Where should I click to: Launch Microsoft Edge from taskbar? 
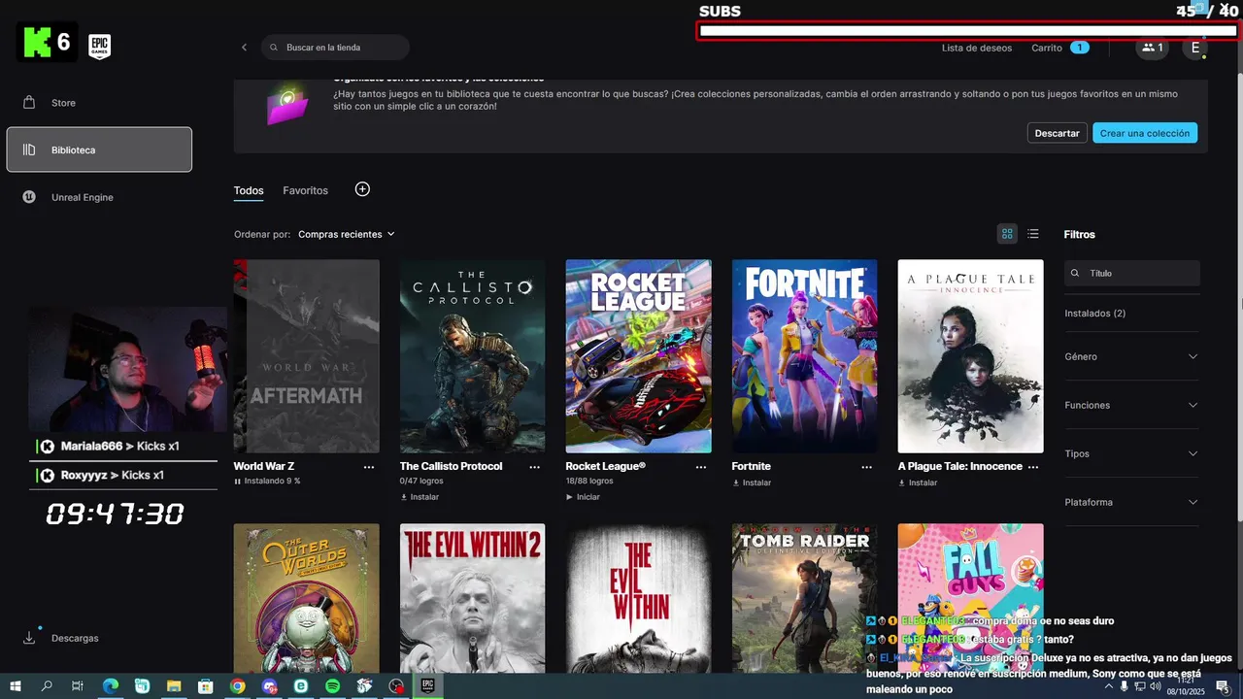[x=111, y=686]
